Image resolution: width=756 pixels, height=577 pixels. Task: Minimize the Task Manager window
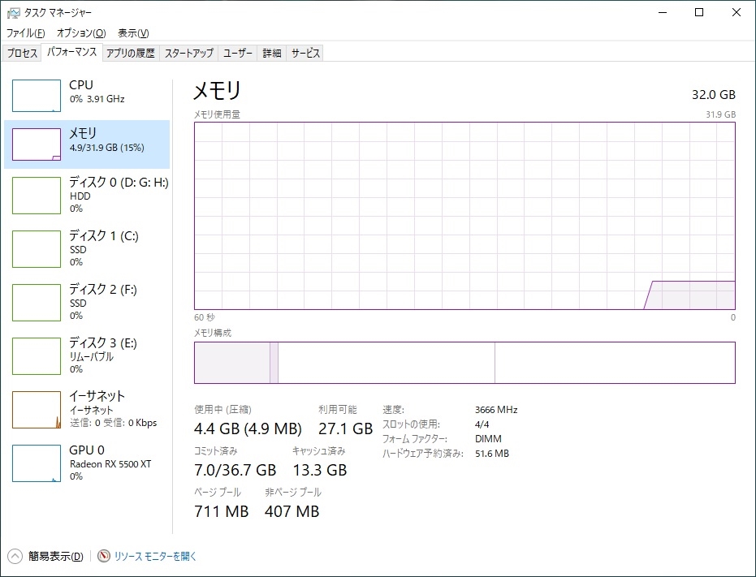point(663,12)
